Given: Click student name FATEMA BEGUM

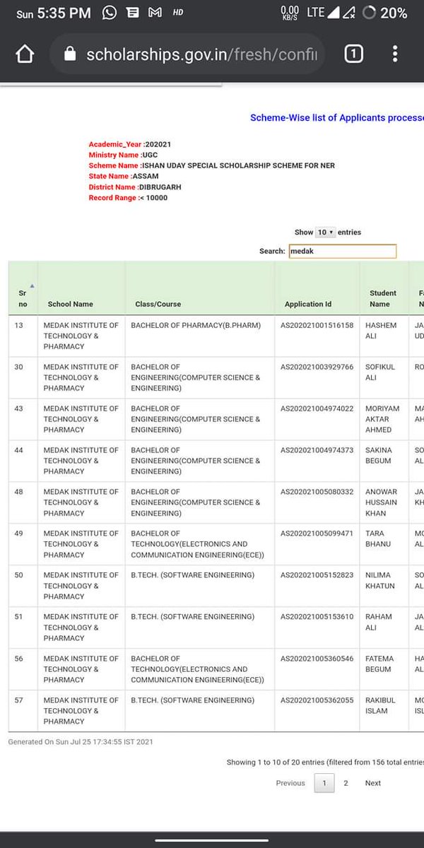Looking at the screenshot, I should pos(380,664).
